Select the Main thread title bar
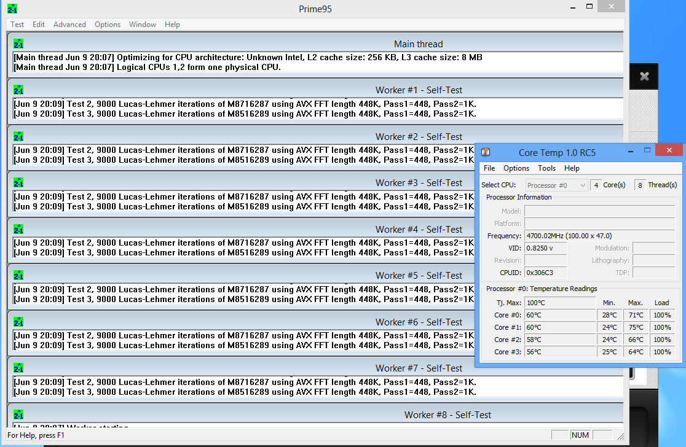This screenshot has height=447, width=686. (315, 44)
